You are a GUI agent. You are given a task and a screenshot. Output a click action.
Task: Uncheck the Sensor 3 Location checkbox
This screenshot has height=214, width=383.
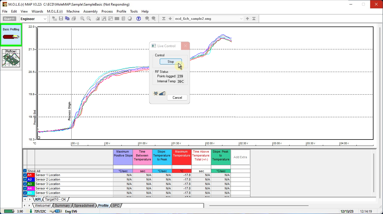pos(25,184)
